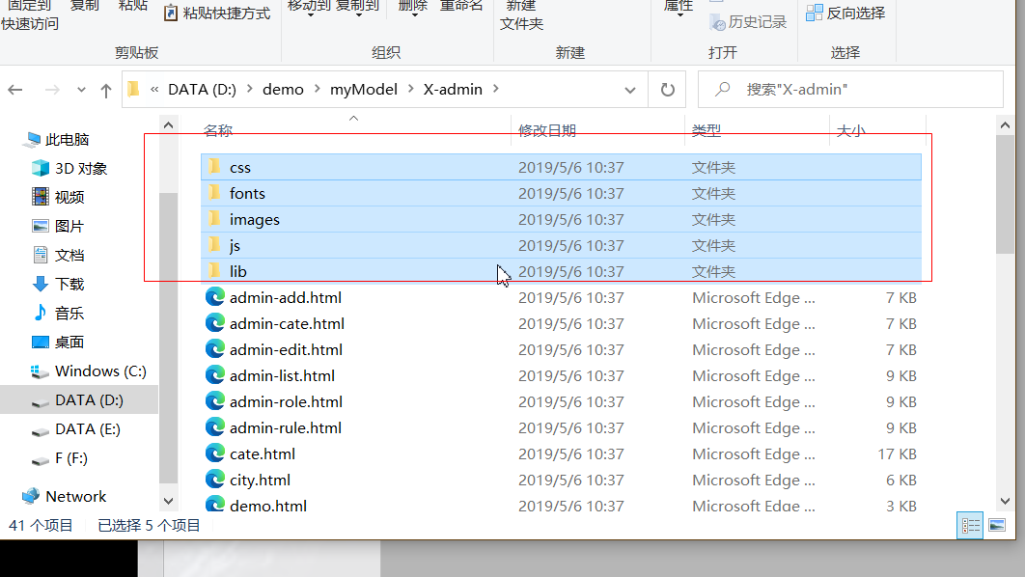Viewport: 1025px width, 577px height.
Task: Expand the address bar history dropdown
Action: [x=630, y=90]
